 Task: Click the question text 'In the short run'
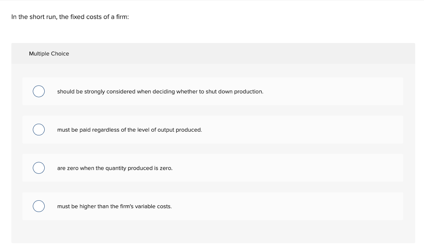coord(34,17)
